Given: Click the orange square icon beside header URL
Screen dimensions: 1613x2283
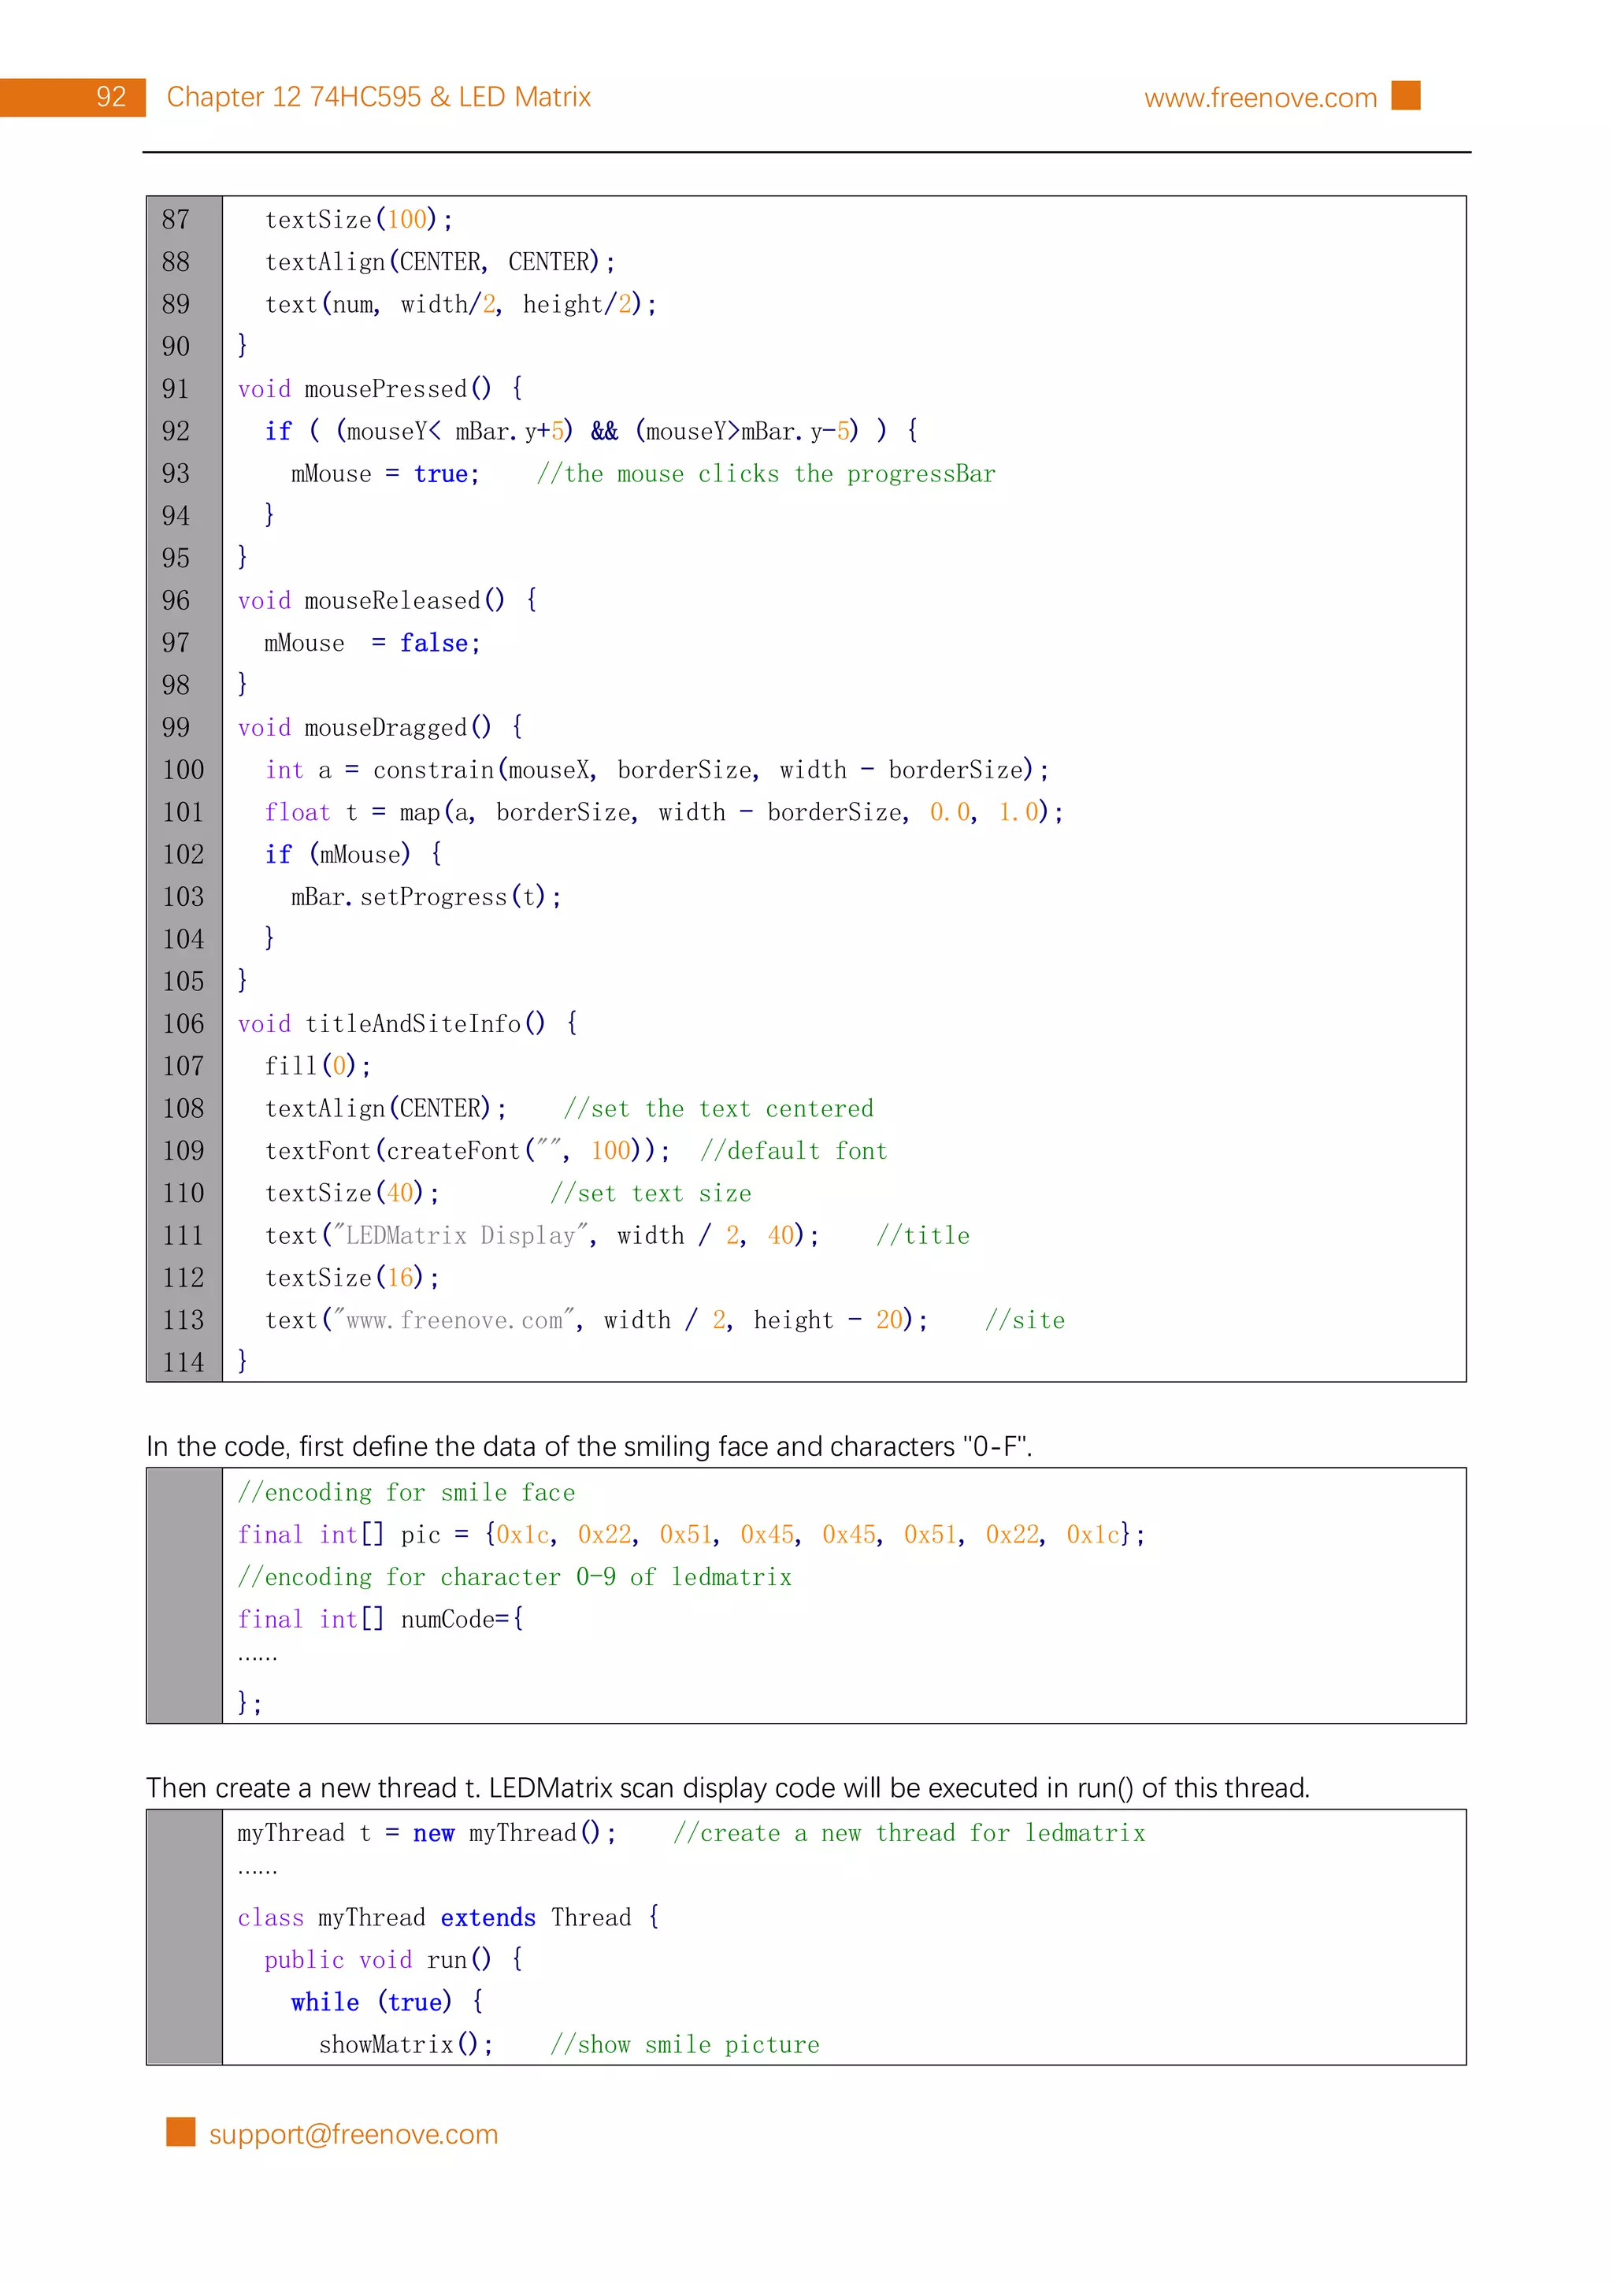Looking at the screenshot, I should 1405,95.
